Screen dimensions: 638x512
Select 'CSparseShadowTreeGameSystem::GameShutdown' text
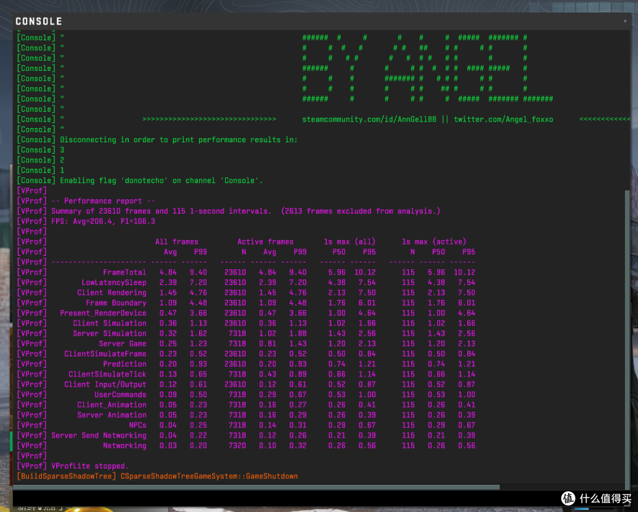(x=209, y=476)
